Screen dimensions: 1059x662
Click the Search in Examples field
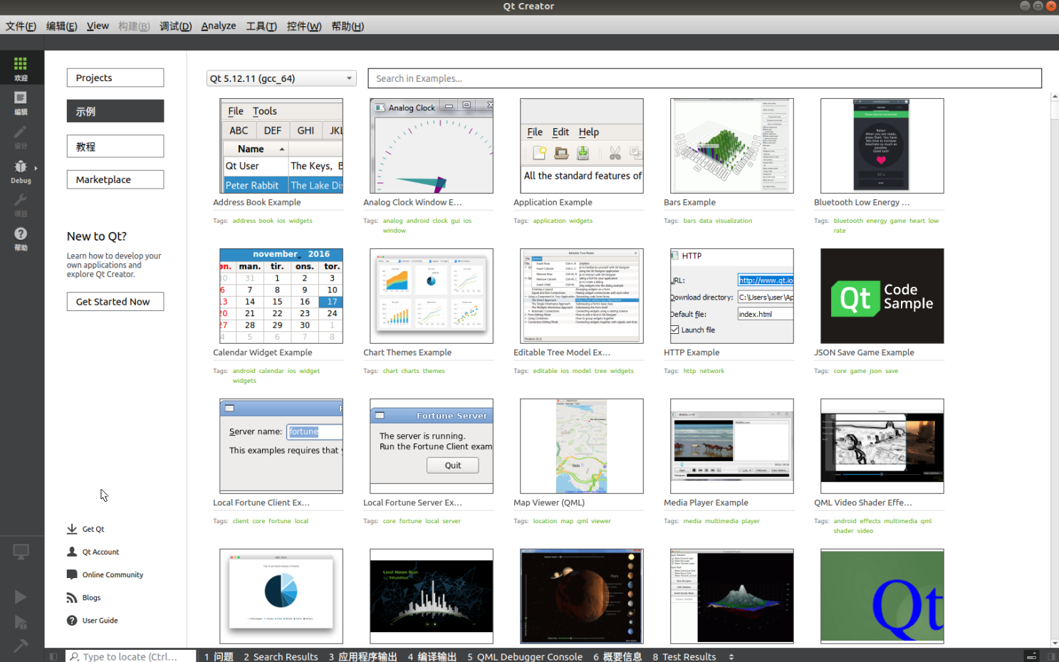click(x=704, y=78)
